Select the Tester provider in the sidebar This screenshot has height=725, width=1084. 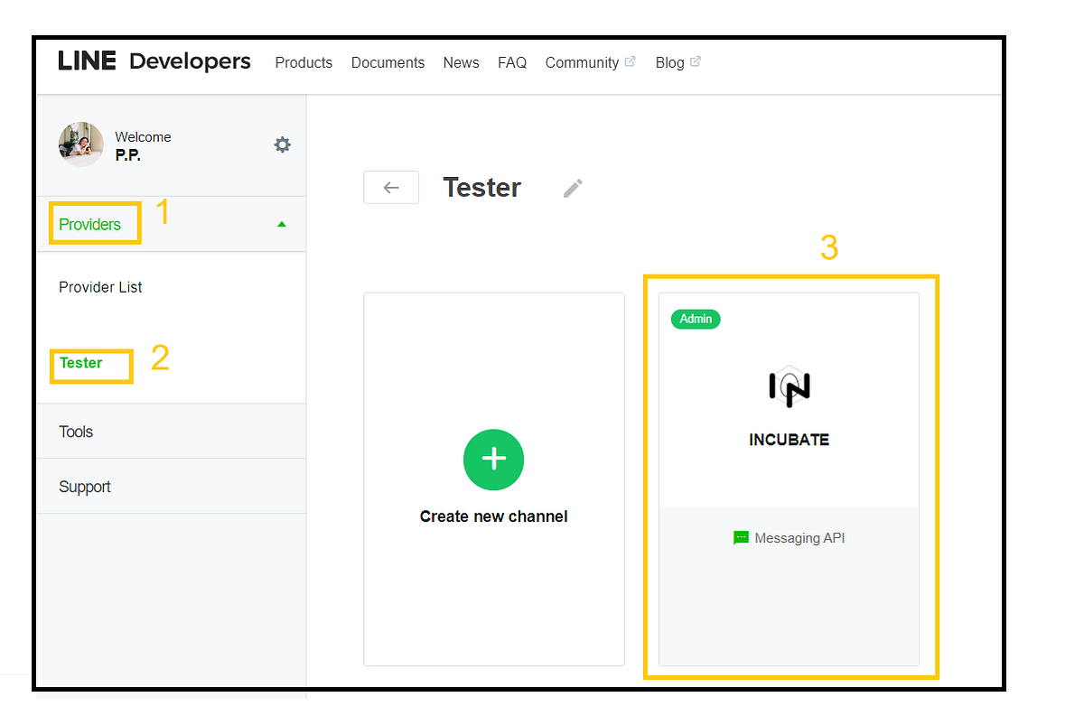[80, 362]
